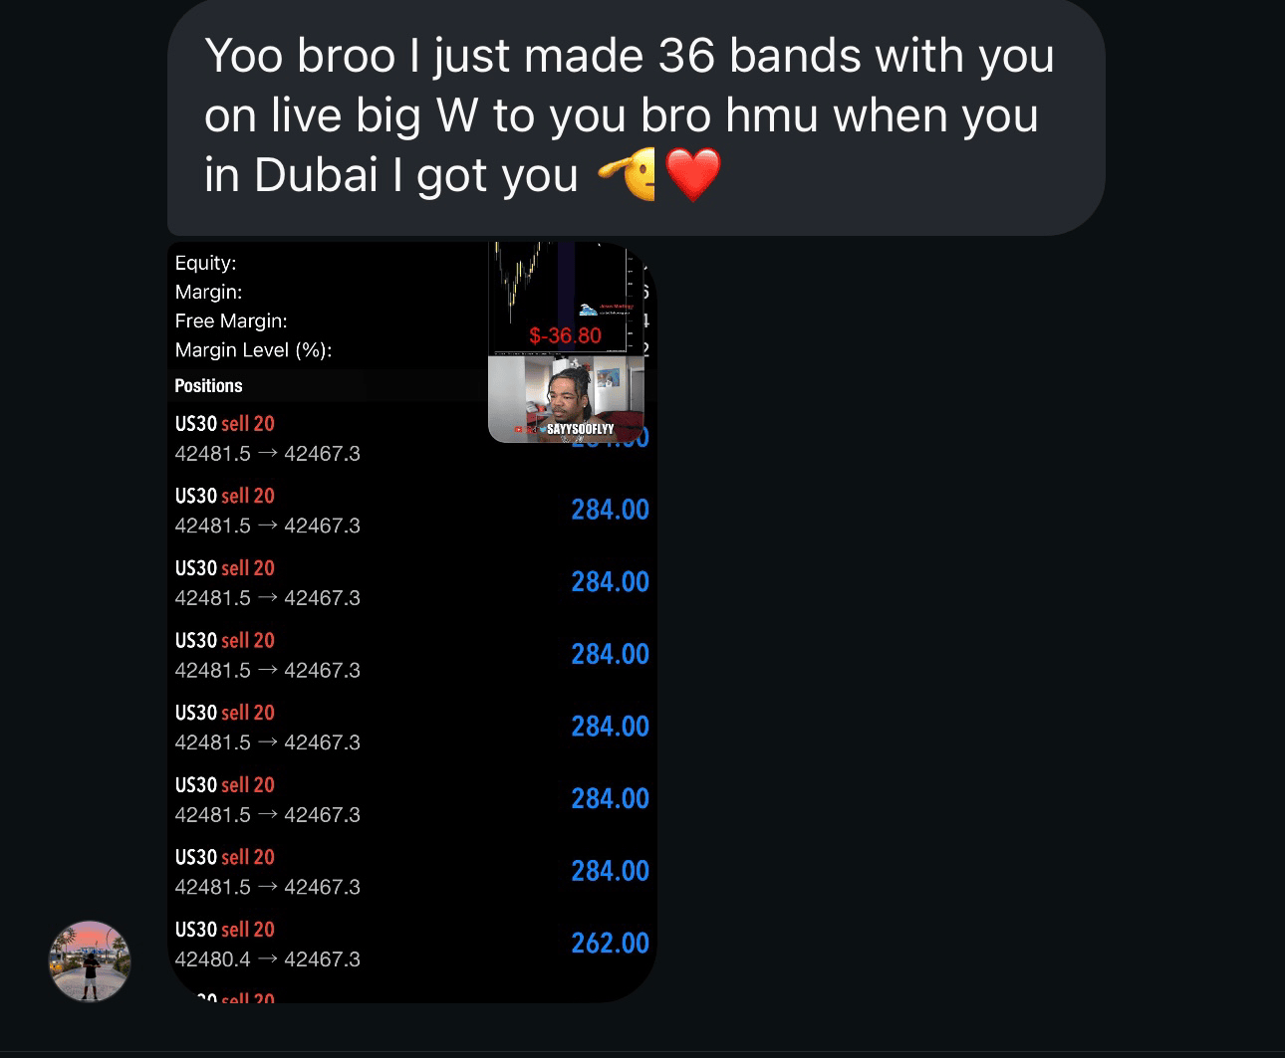Click the SAYYSOOFLYY name label
Viewport: 1285px width, 1058px height.
(x=580, y=429)
